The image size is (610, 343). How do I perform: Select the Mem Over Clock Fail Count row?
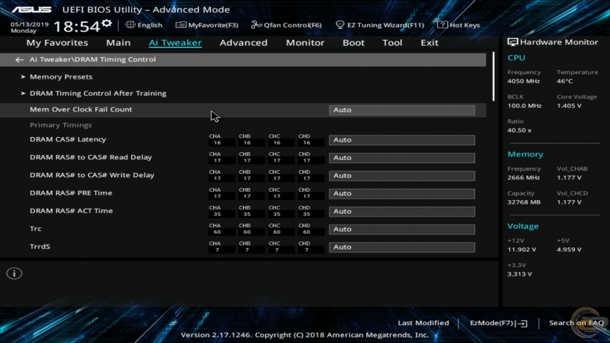pos(242,109)
